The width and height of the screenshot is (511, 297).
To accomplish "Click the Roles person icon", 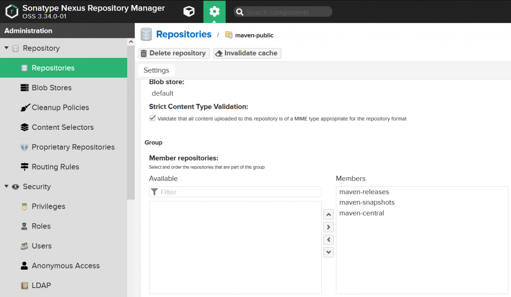I will tap(24, 226).
